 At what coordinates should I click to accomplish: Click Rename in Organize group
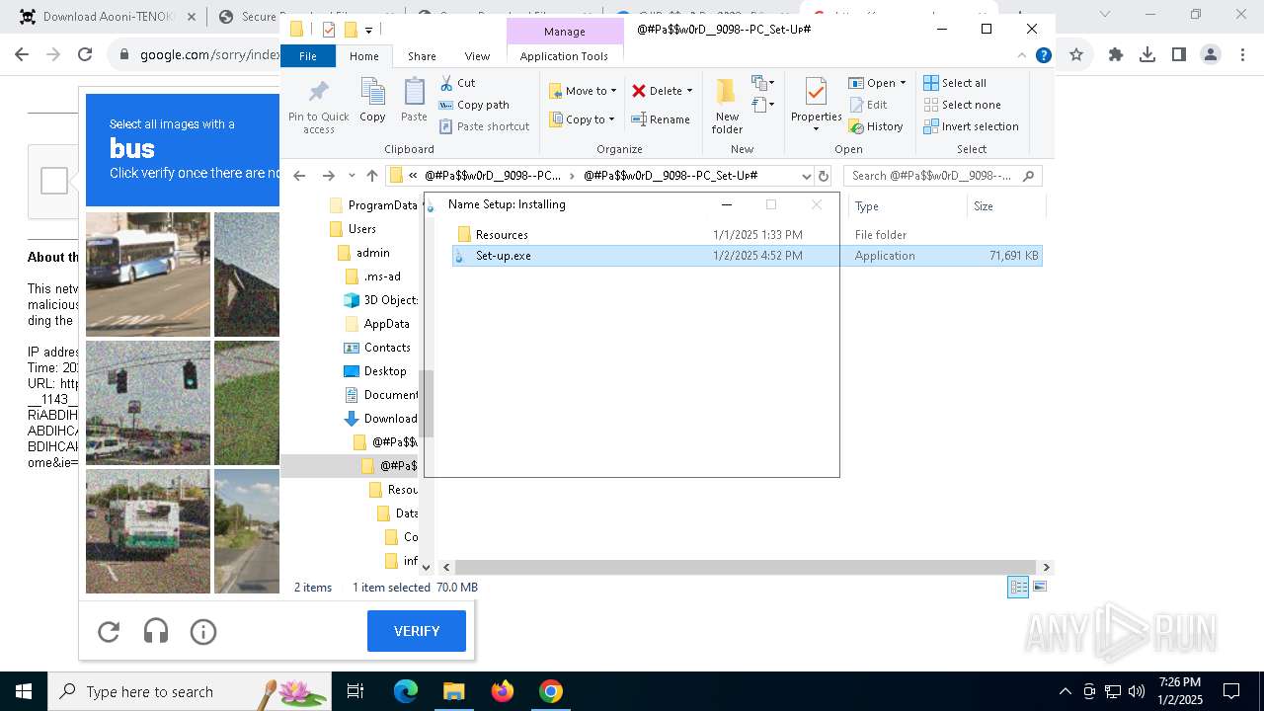pos(661,119)
